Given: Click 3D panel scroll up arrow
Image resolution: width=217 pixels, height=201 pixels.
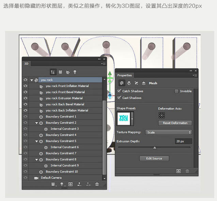Looking at the screenshot, I should tap(104, 79).
